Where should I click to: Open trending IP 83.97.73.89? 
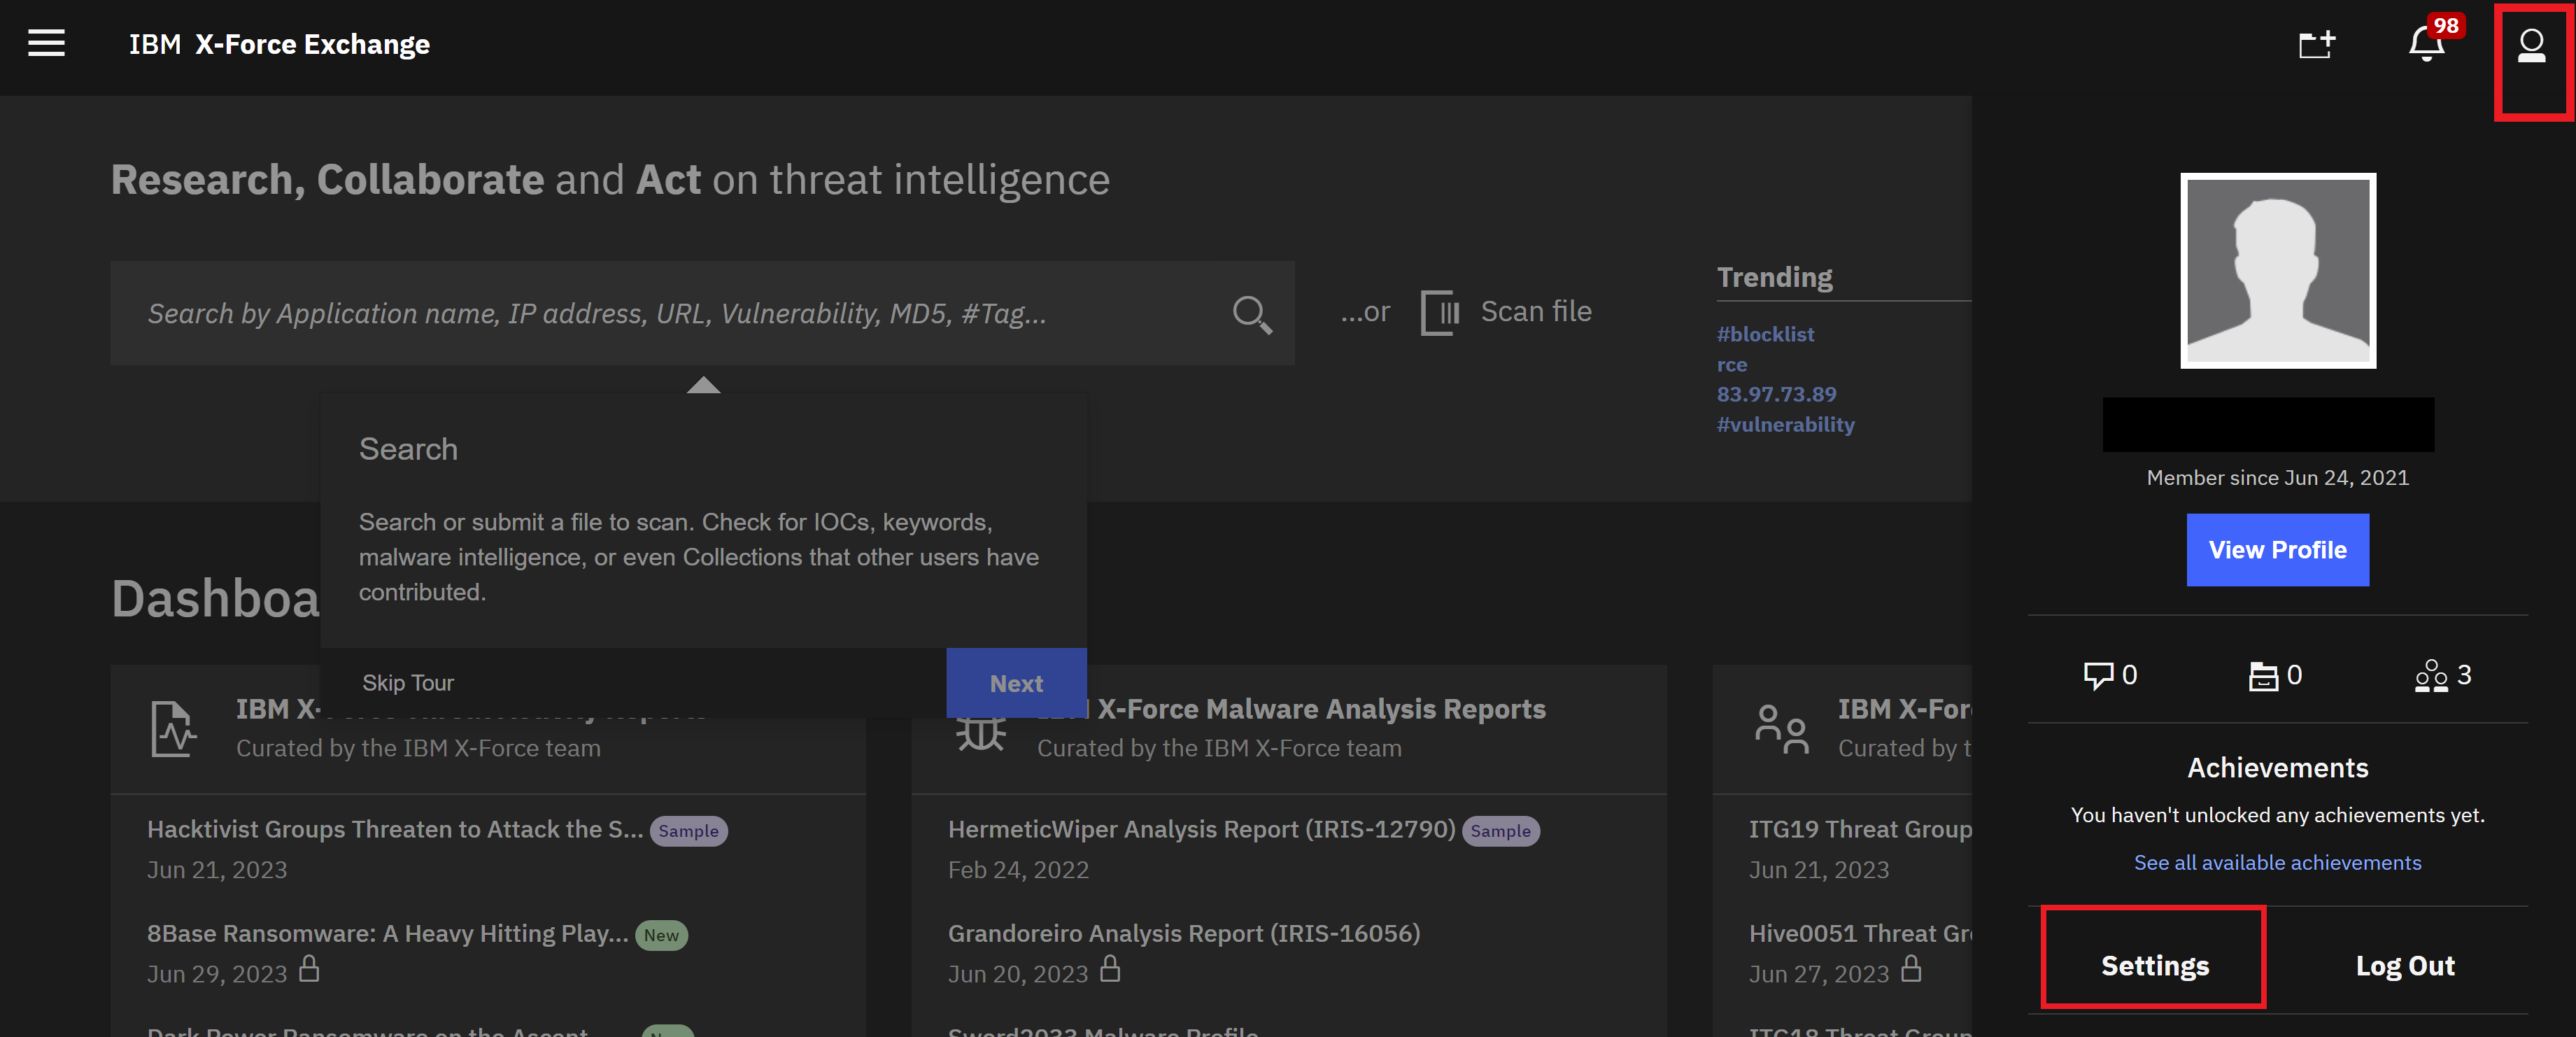pyautogui.click(x=1776, y=394)
